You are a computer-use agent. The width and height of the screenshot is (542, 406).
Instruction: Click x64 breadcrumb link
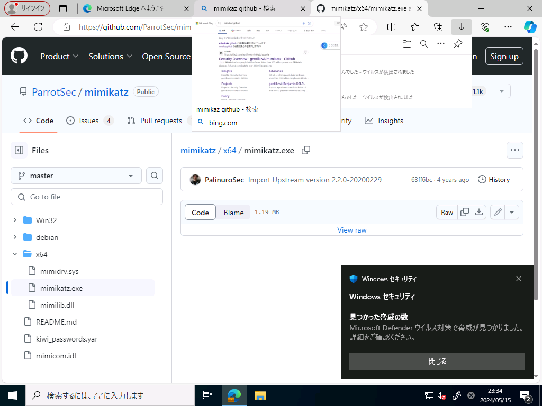pyautogui.click(x=230, y=151)
